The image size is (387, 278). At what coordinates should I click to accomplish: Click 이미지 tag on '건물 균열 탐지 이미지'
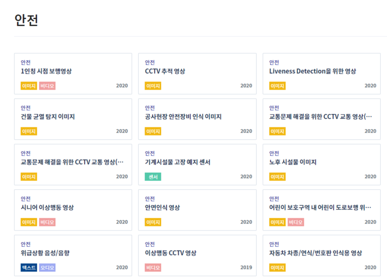(29, 131)
